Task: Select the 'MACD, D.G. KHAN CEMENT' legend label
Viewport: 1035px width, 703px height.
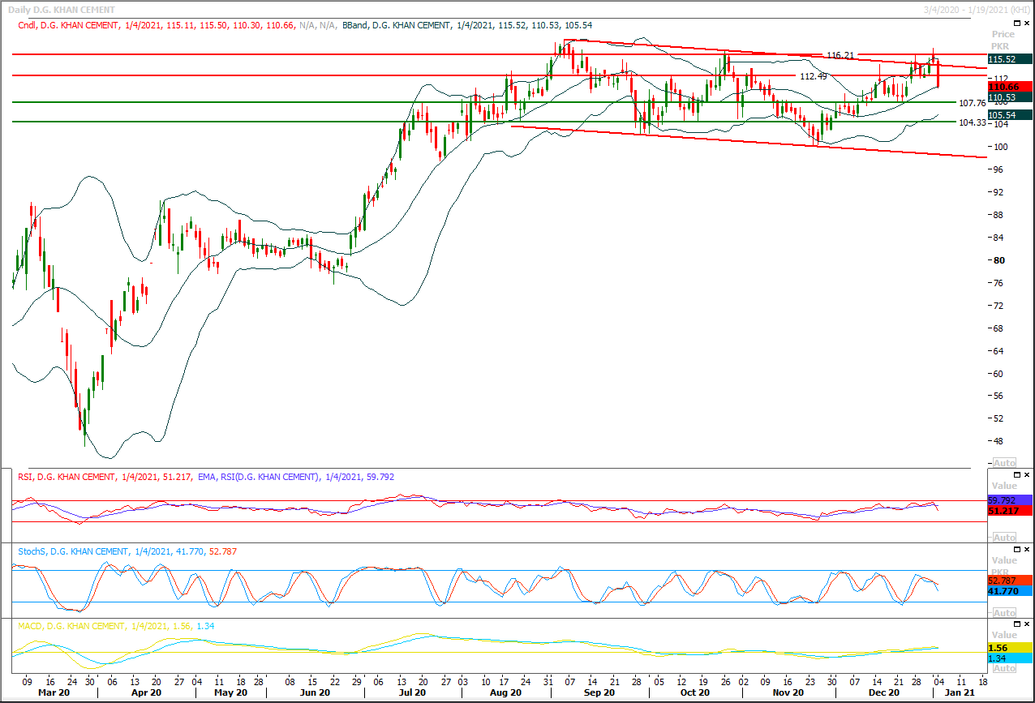Action: point(71,626)
